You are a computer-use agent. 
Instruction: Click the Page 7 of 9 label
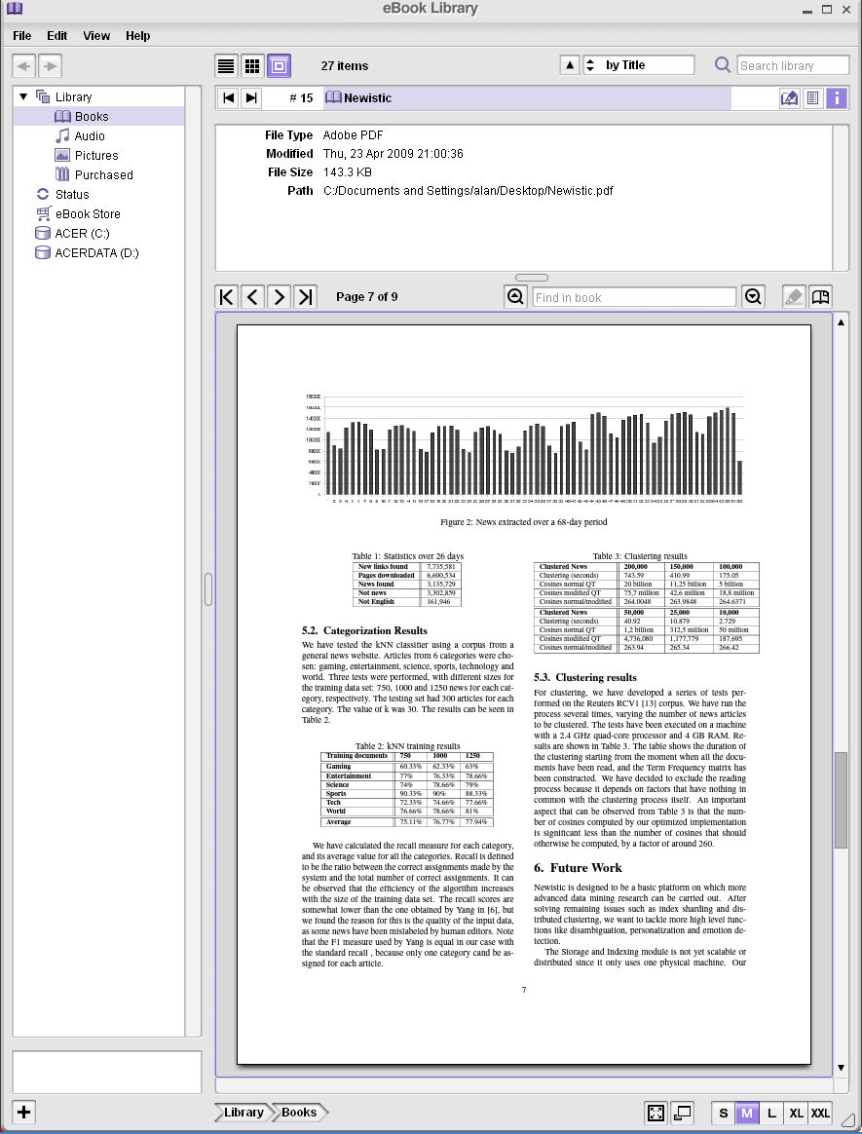pos(366,296)
